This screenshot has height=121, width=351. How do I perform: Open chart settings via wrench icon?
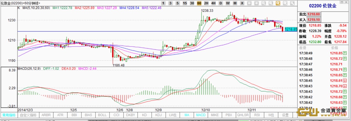coord(292,3)
